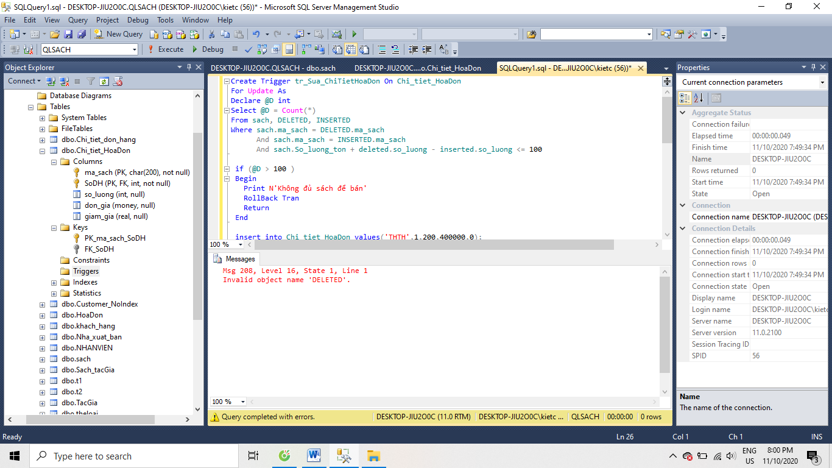The image size is (832, 468).
Task: Click the Execute query button
Action: coord(165,49)
